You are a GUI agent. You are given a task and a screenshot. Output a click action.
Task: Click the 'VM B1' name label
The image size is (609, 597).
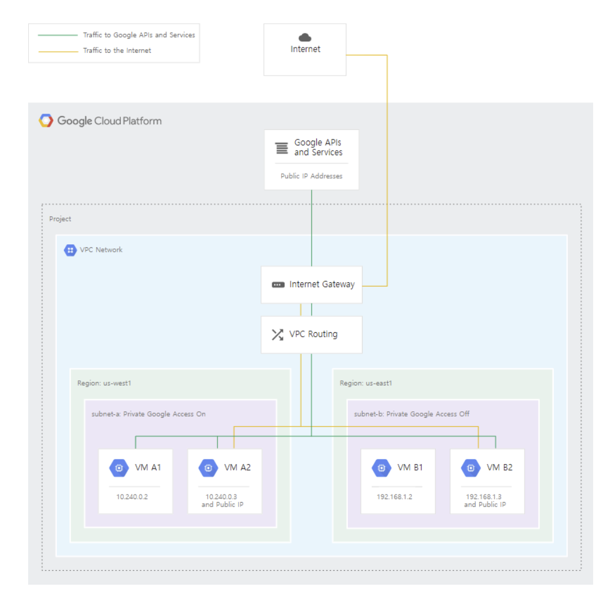[x=410, y=468]
